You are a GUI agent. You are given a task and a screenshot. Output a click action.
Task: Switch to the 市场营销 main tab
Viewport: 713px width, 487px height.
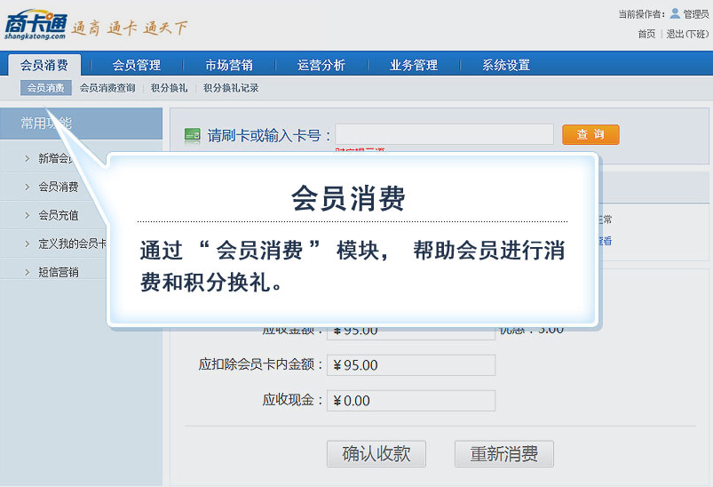[228, 65]
